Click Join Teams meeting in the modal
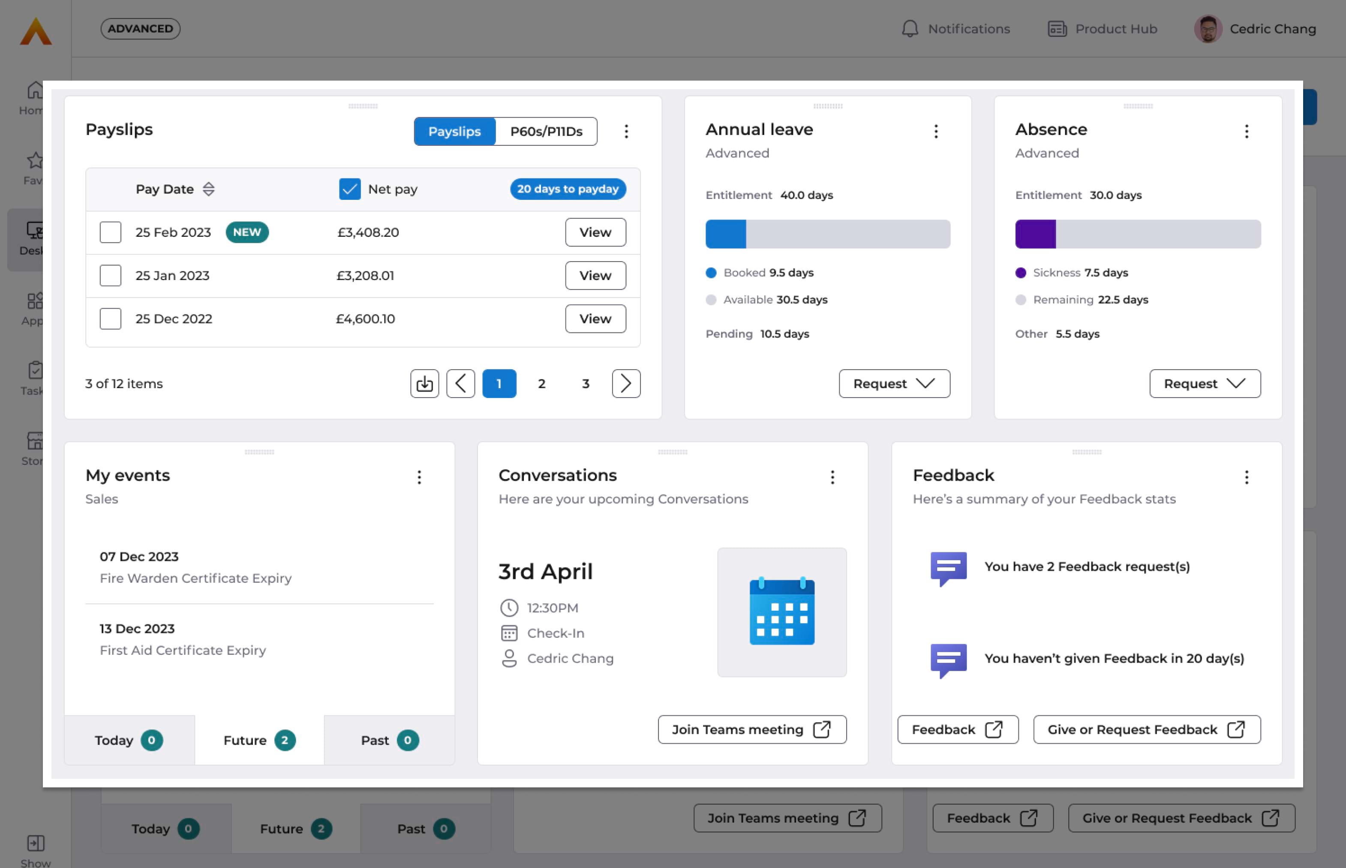This screenshot has width=1346, height=868. tap(752, 730)
